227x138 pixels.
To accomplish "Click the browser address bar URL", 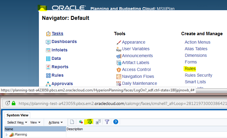I will pos(122,103).
